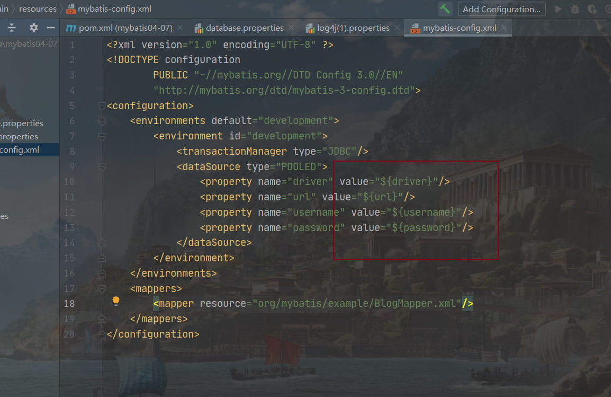The height and width of the screenshot is (397, 611).
Task: Click the file icon on database.properties tab
Action: pos(199,28)
